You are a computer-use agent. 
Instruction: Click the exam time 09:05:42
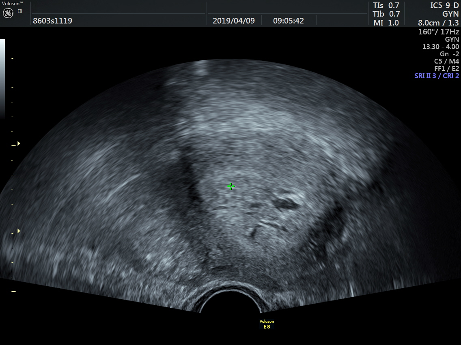[x=288, y=21]
